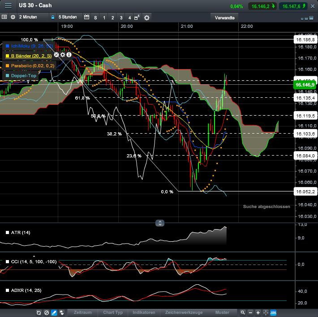Open the Chart Typ menu

113,313
